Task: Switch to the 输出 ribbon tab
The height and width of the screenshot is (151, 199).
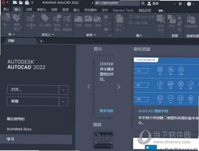Action: pyautogui.click(x=77, y=10)
